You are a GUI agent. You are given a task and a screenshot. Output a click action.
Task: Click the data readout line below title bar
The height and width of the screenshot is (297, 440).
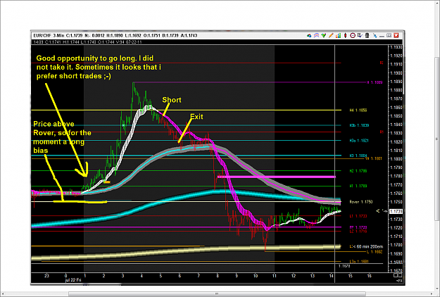(x=87, y=42)
